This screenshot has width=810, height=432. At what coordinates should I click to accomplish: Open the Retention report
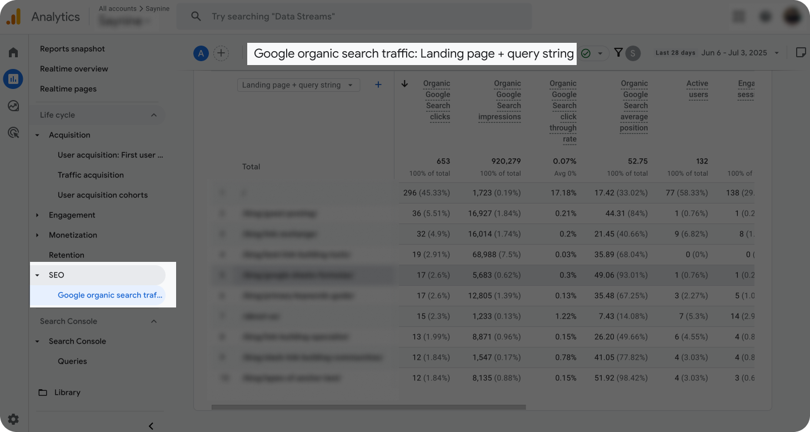pos(67,255)
